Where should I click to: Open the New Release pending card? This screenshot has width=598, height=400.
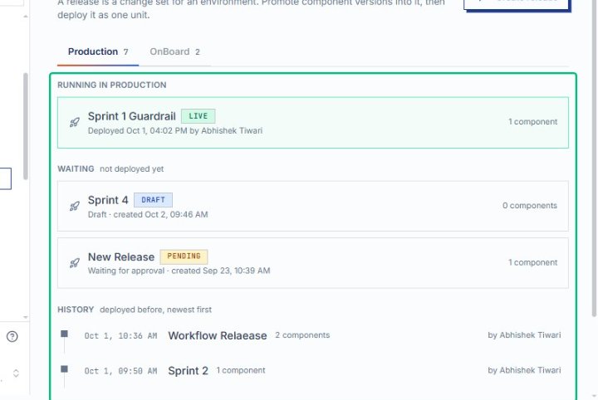[313, 263]
